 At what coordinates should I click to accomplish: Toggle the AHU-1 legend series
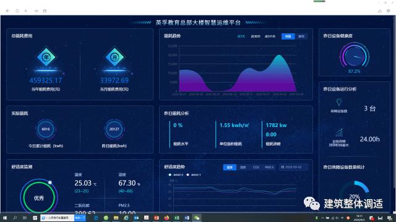(x=194, y=175)
